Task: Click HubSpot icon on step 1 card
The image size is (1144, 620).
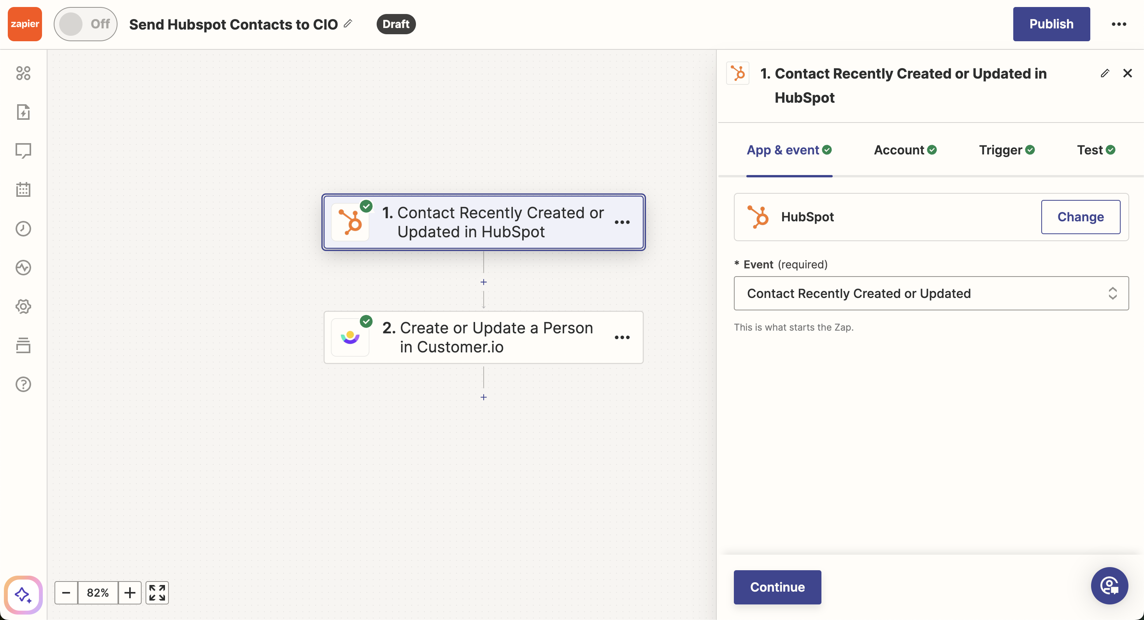Action: coord(350,222)
